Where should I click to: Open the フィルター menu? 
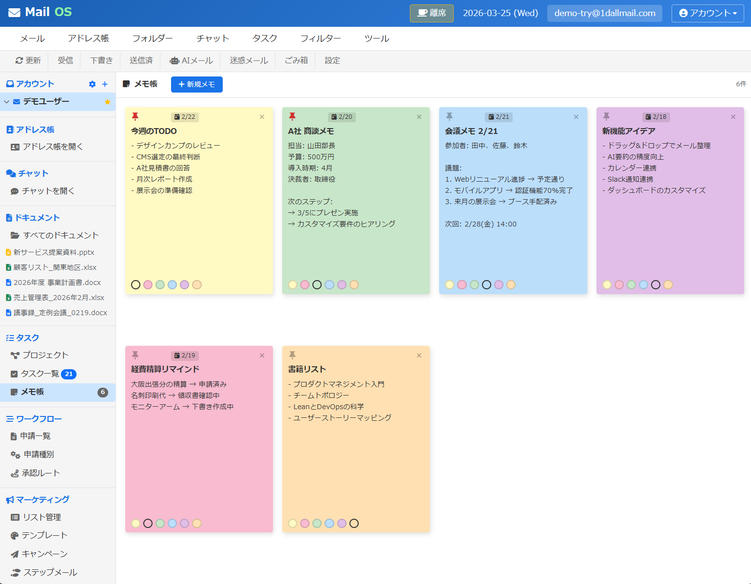pos(320,38)
